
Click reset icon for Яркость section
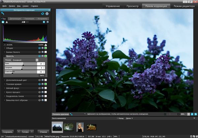(x=40, y=56)
